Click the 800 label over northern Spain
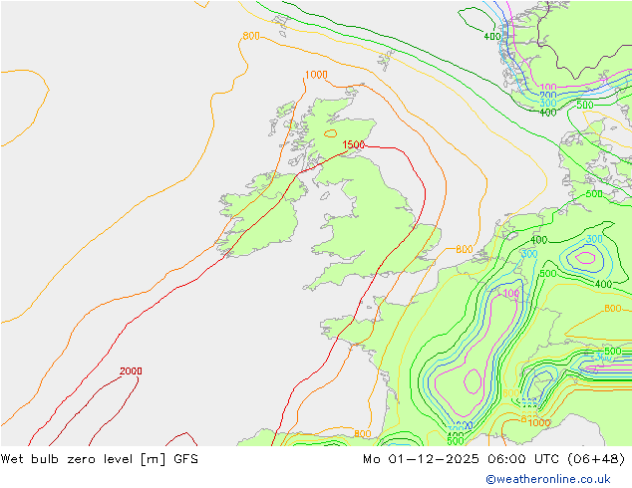 click(x=362, y=433)
